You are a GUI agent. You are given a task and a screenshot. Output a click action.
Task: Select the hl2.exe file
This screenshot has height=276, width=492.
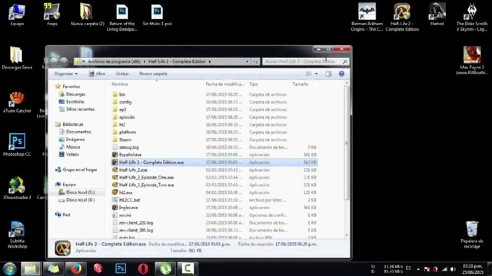[214, 192]
